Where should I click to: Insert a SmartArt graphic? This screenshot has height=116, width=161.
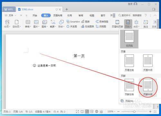click(73, 22)
